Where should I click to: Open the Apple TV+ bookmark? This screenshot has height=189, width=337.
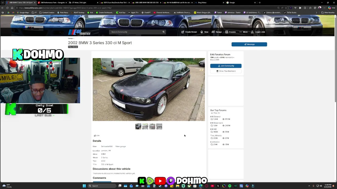point(133,13)
